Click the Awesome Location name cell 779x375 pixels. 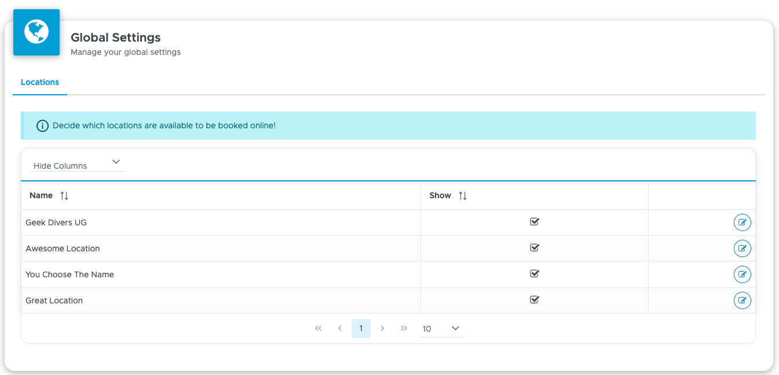click(x=221, y=248)
